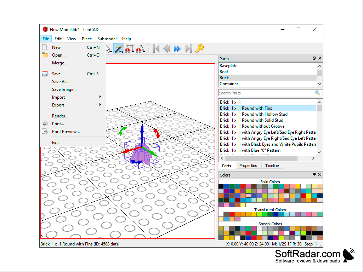The width and height of the screenshot is (363, 272).
Task: Open the Edit menu
Action: (x=58, y=39)
